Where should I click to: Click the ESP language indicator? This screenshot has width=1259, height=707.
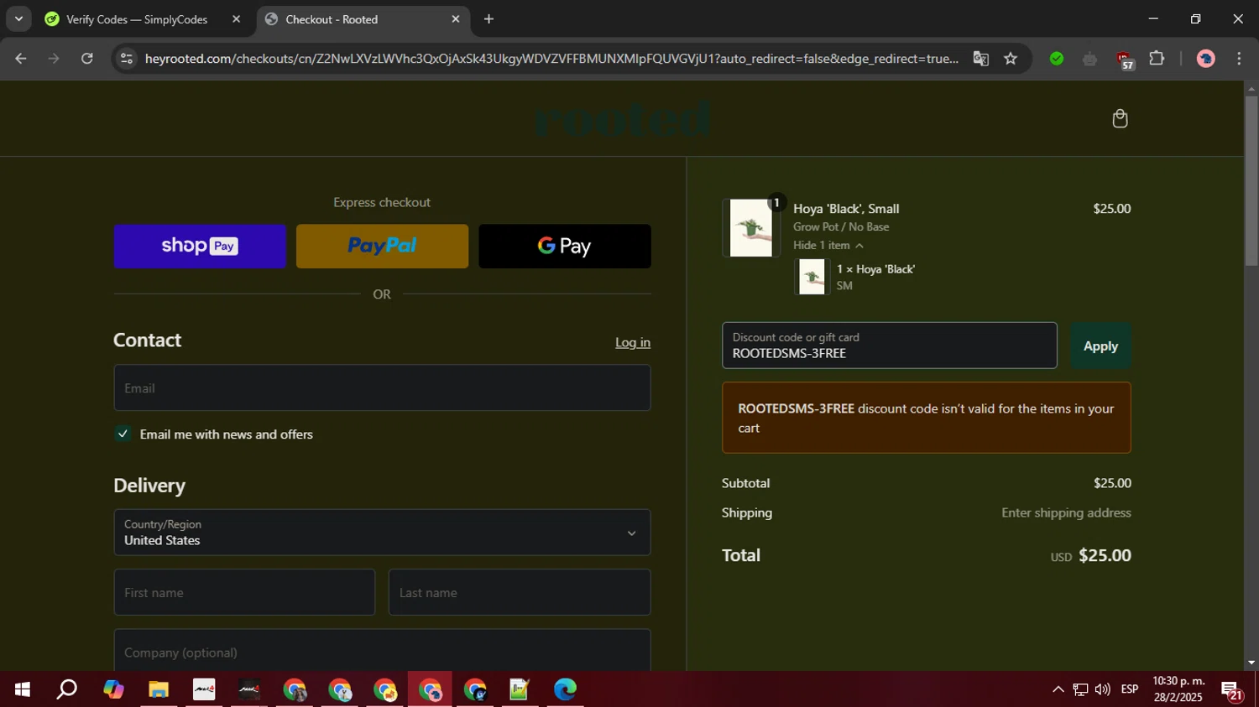(1130, 689)
